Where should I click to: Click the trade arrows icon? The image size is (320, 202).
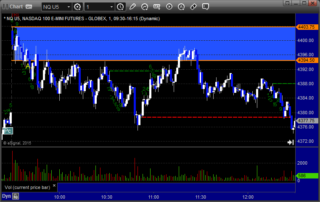(x=193, y=7)
